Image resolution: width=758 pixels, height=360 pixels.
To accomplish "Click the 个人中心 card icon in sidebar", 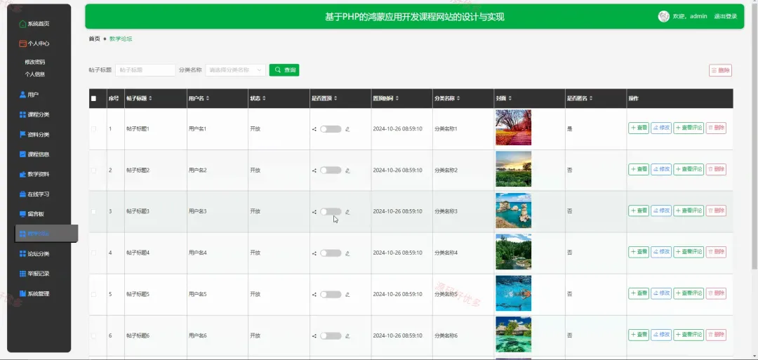I will point(22,44).
